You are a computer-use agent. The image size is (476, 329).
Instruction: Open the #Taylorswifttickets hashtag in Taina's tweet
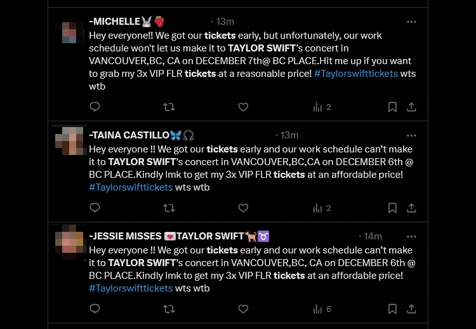click(x=131, y=187)
